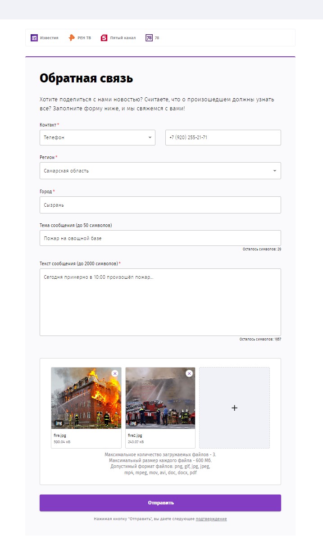Focus the Тема сообщения input field
Image resolution: width=323 pixels, height=540 pixels.
pos(160,238)
